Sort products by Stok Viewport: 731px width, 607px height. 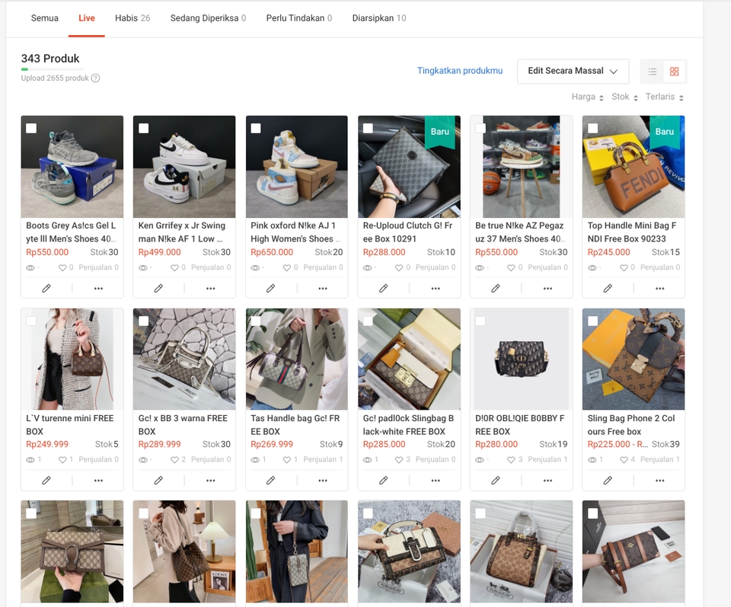click(624, 97)
